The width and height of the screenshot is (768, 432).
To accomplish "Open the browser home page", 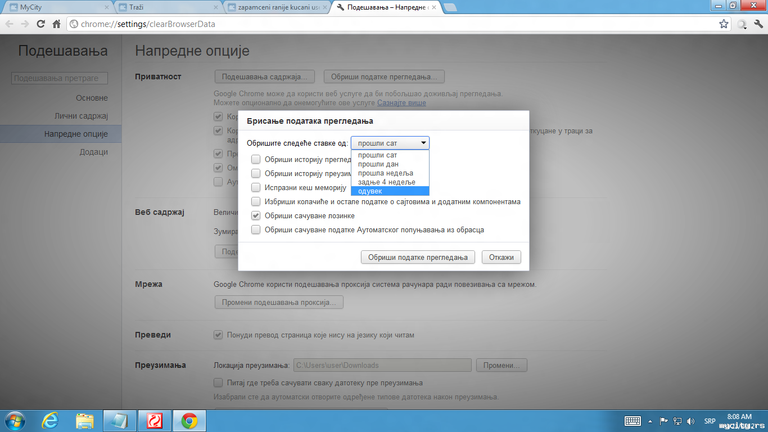I will (x=56, y=24).
